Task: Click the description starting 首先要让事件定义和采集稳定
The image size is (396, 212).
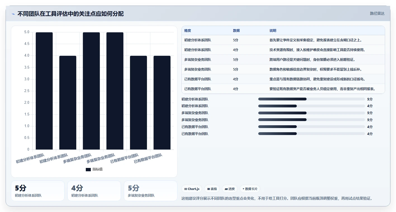Action: pyautogui.click(x=316, y=40)
